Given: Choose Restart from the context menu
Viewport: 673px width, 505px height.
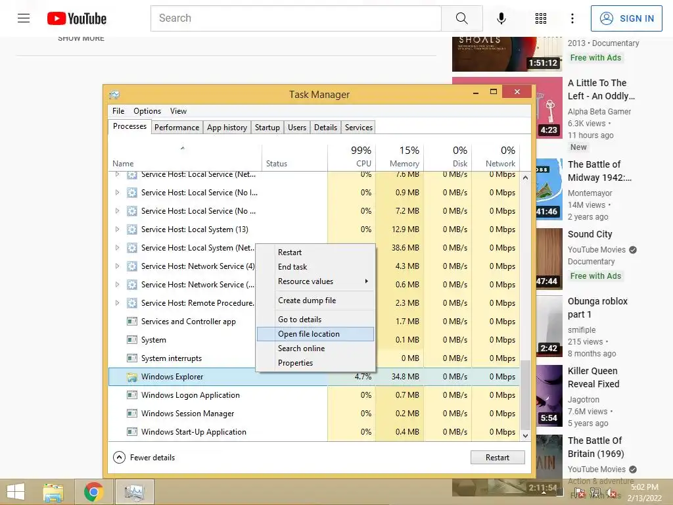Looking at the screenshot, I should pos(315,252).
